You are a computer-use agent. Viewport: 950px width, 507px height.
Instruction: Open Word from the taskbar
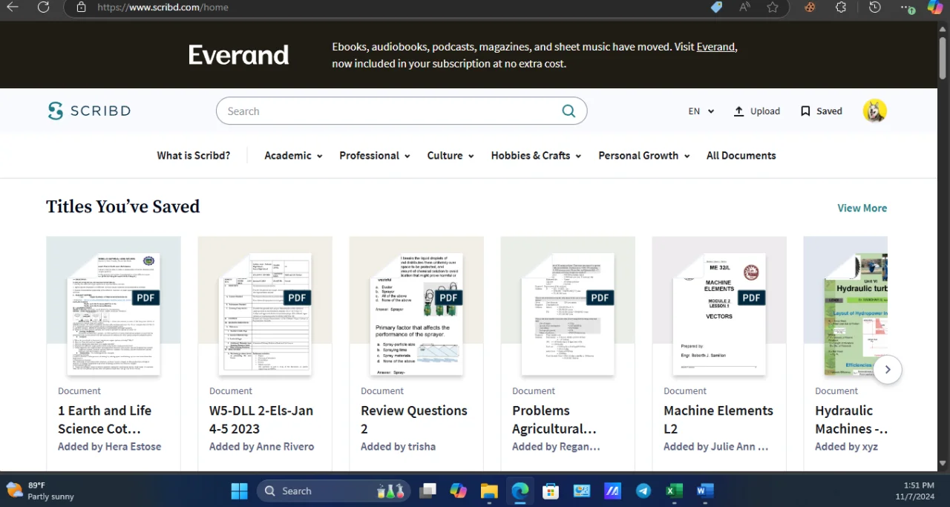coord(705,491)
